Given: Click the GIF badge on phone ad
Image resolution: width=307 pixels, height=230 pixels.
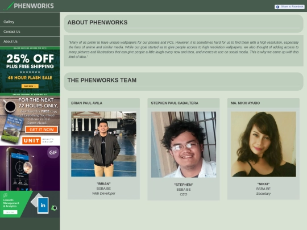Looking at the screenshot, I should (53, 153).
